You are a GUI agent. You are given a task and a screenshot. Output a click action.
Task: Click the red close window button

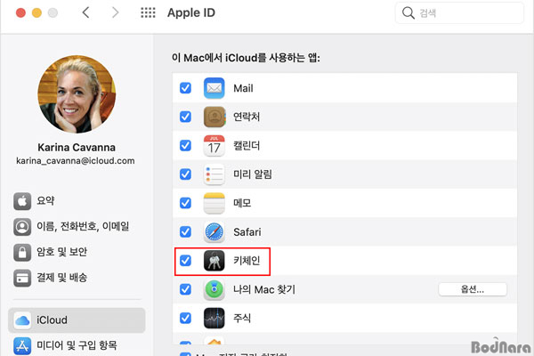pyautogui.click(x=20, y=13)
